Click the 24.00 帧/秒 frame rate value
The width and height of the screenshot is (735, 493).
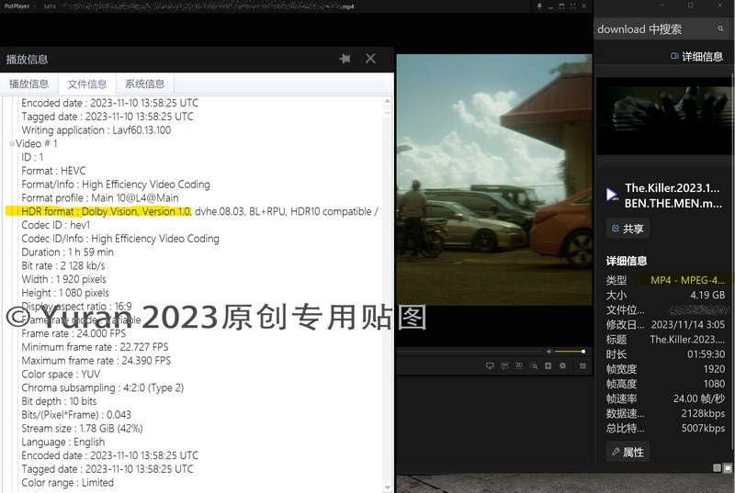699,398
